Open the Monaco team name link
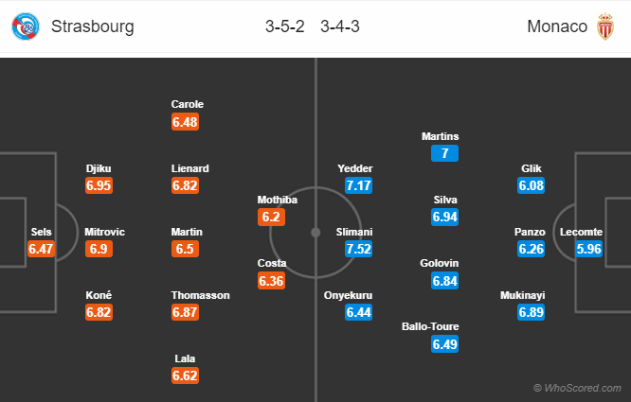631x402 pixels. [x=557, y=26]
